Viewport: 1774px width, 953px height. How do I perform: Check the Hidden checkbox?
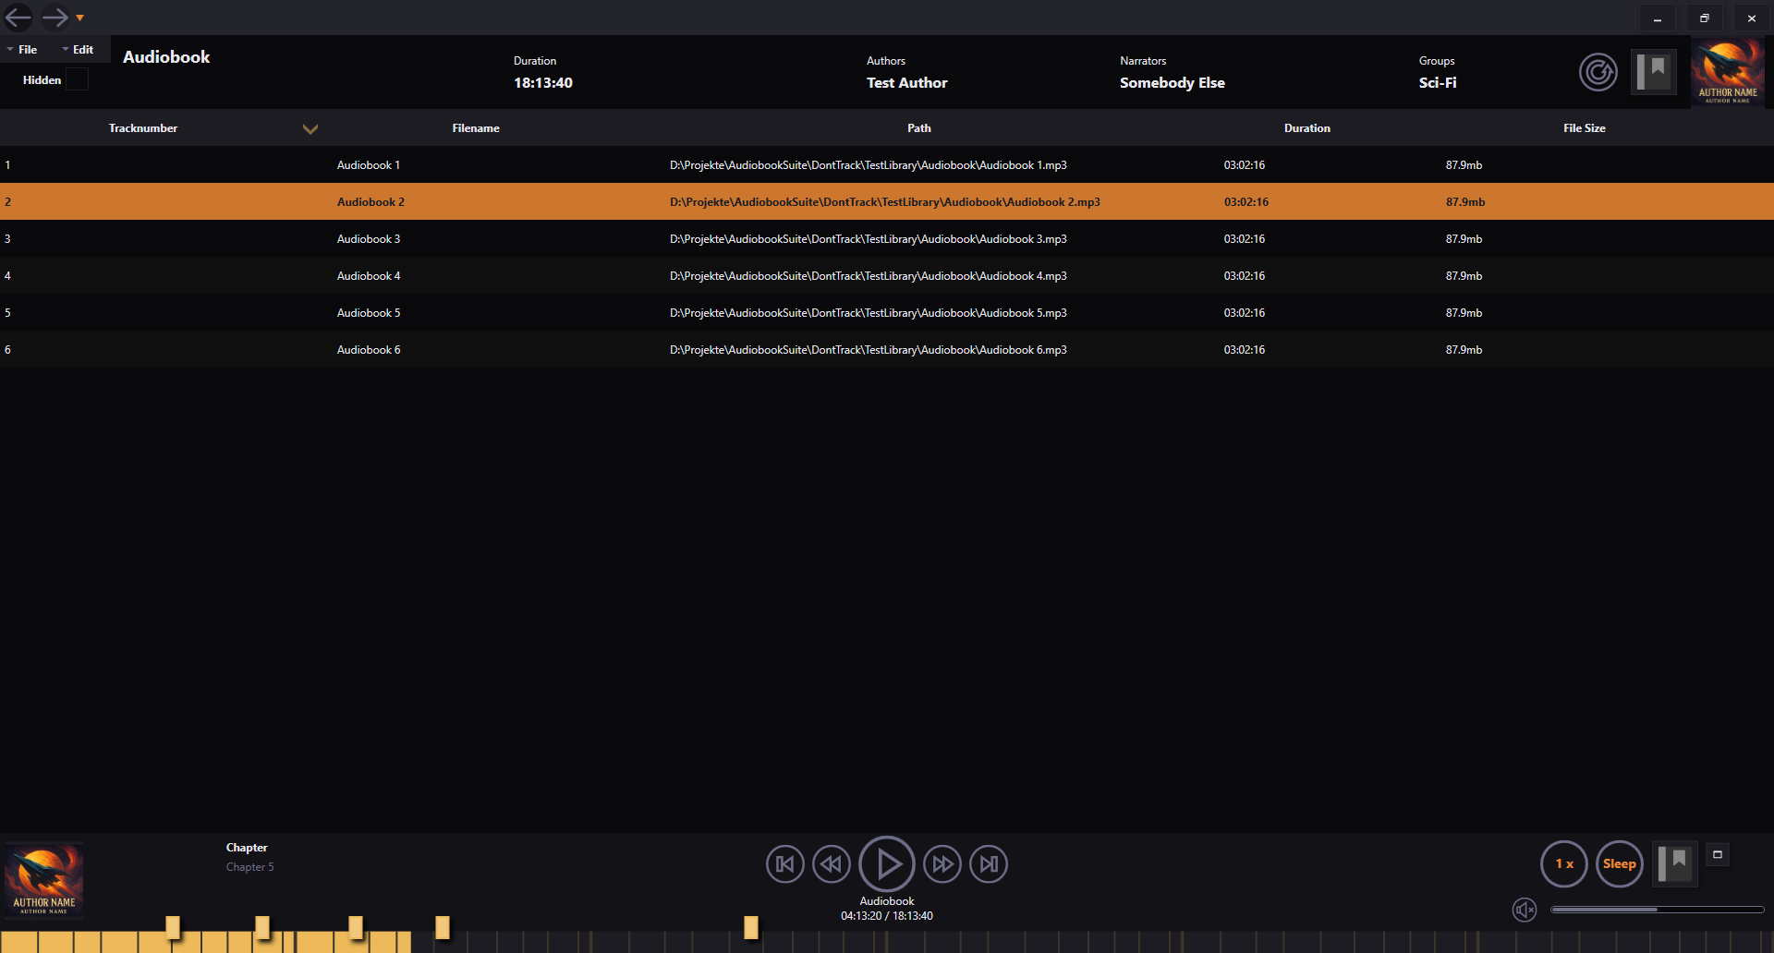click(78, 79)
